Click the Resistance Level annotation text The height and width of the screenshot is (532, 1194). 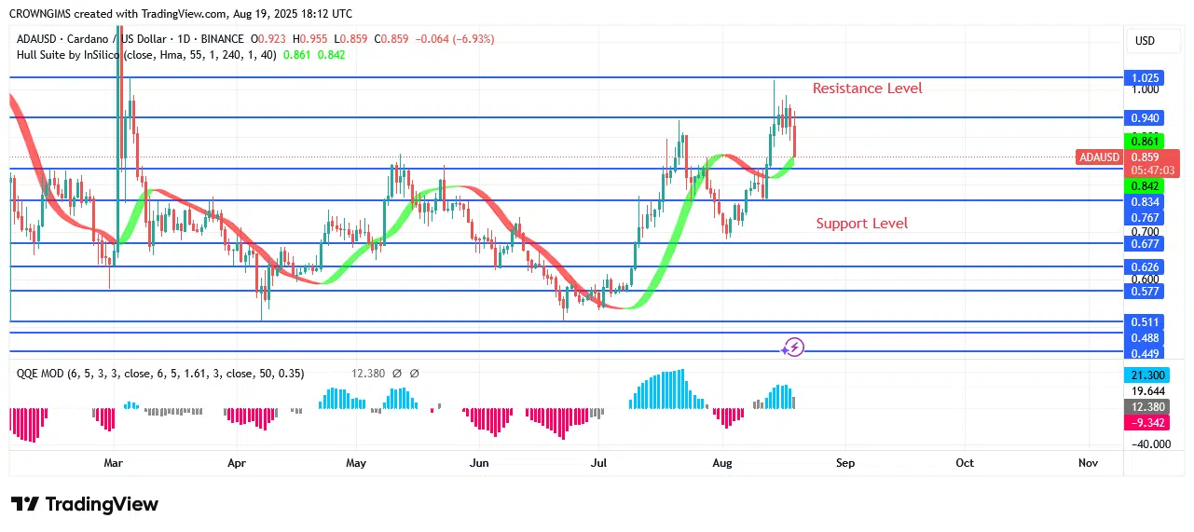click(867, 89)
